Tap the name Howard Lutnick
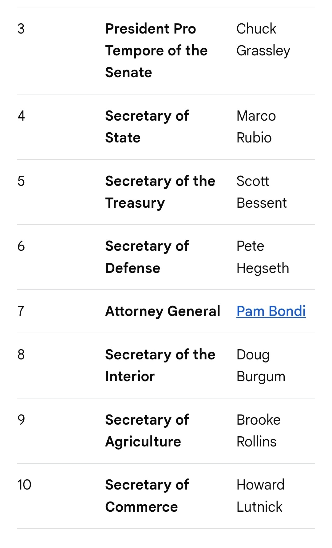The height and width of the screenshot is (548, 332). click(x=260, y=496)
